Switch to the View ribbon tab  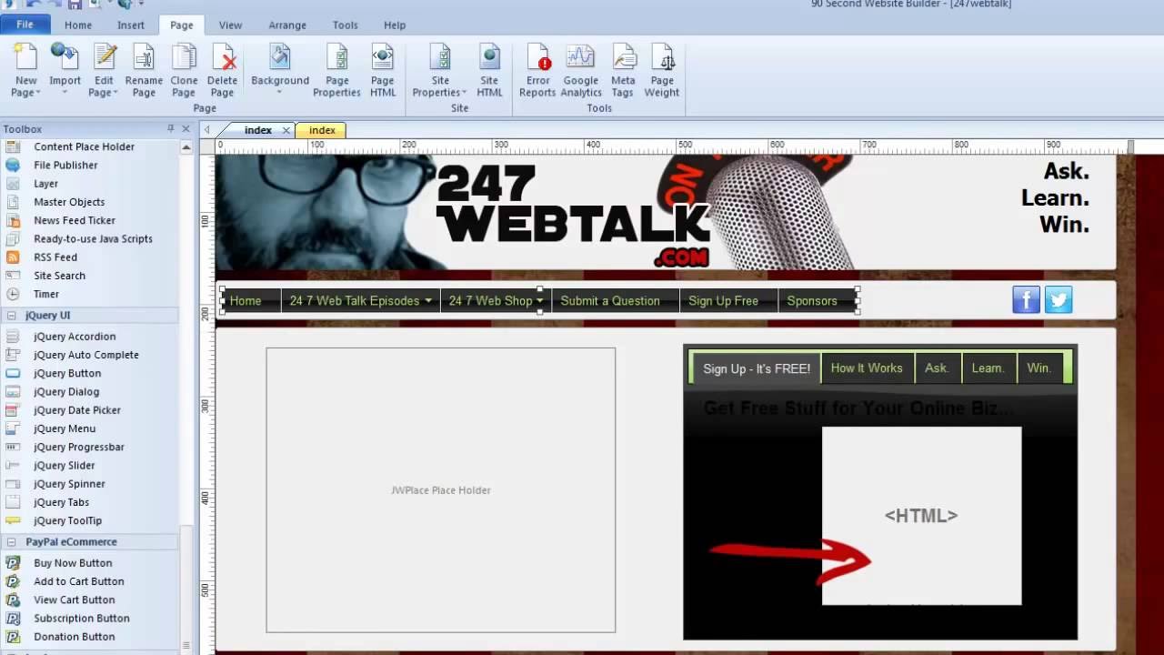[230, 25]
